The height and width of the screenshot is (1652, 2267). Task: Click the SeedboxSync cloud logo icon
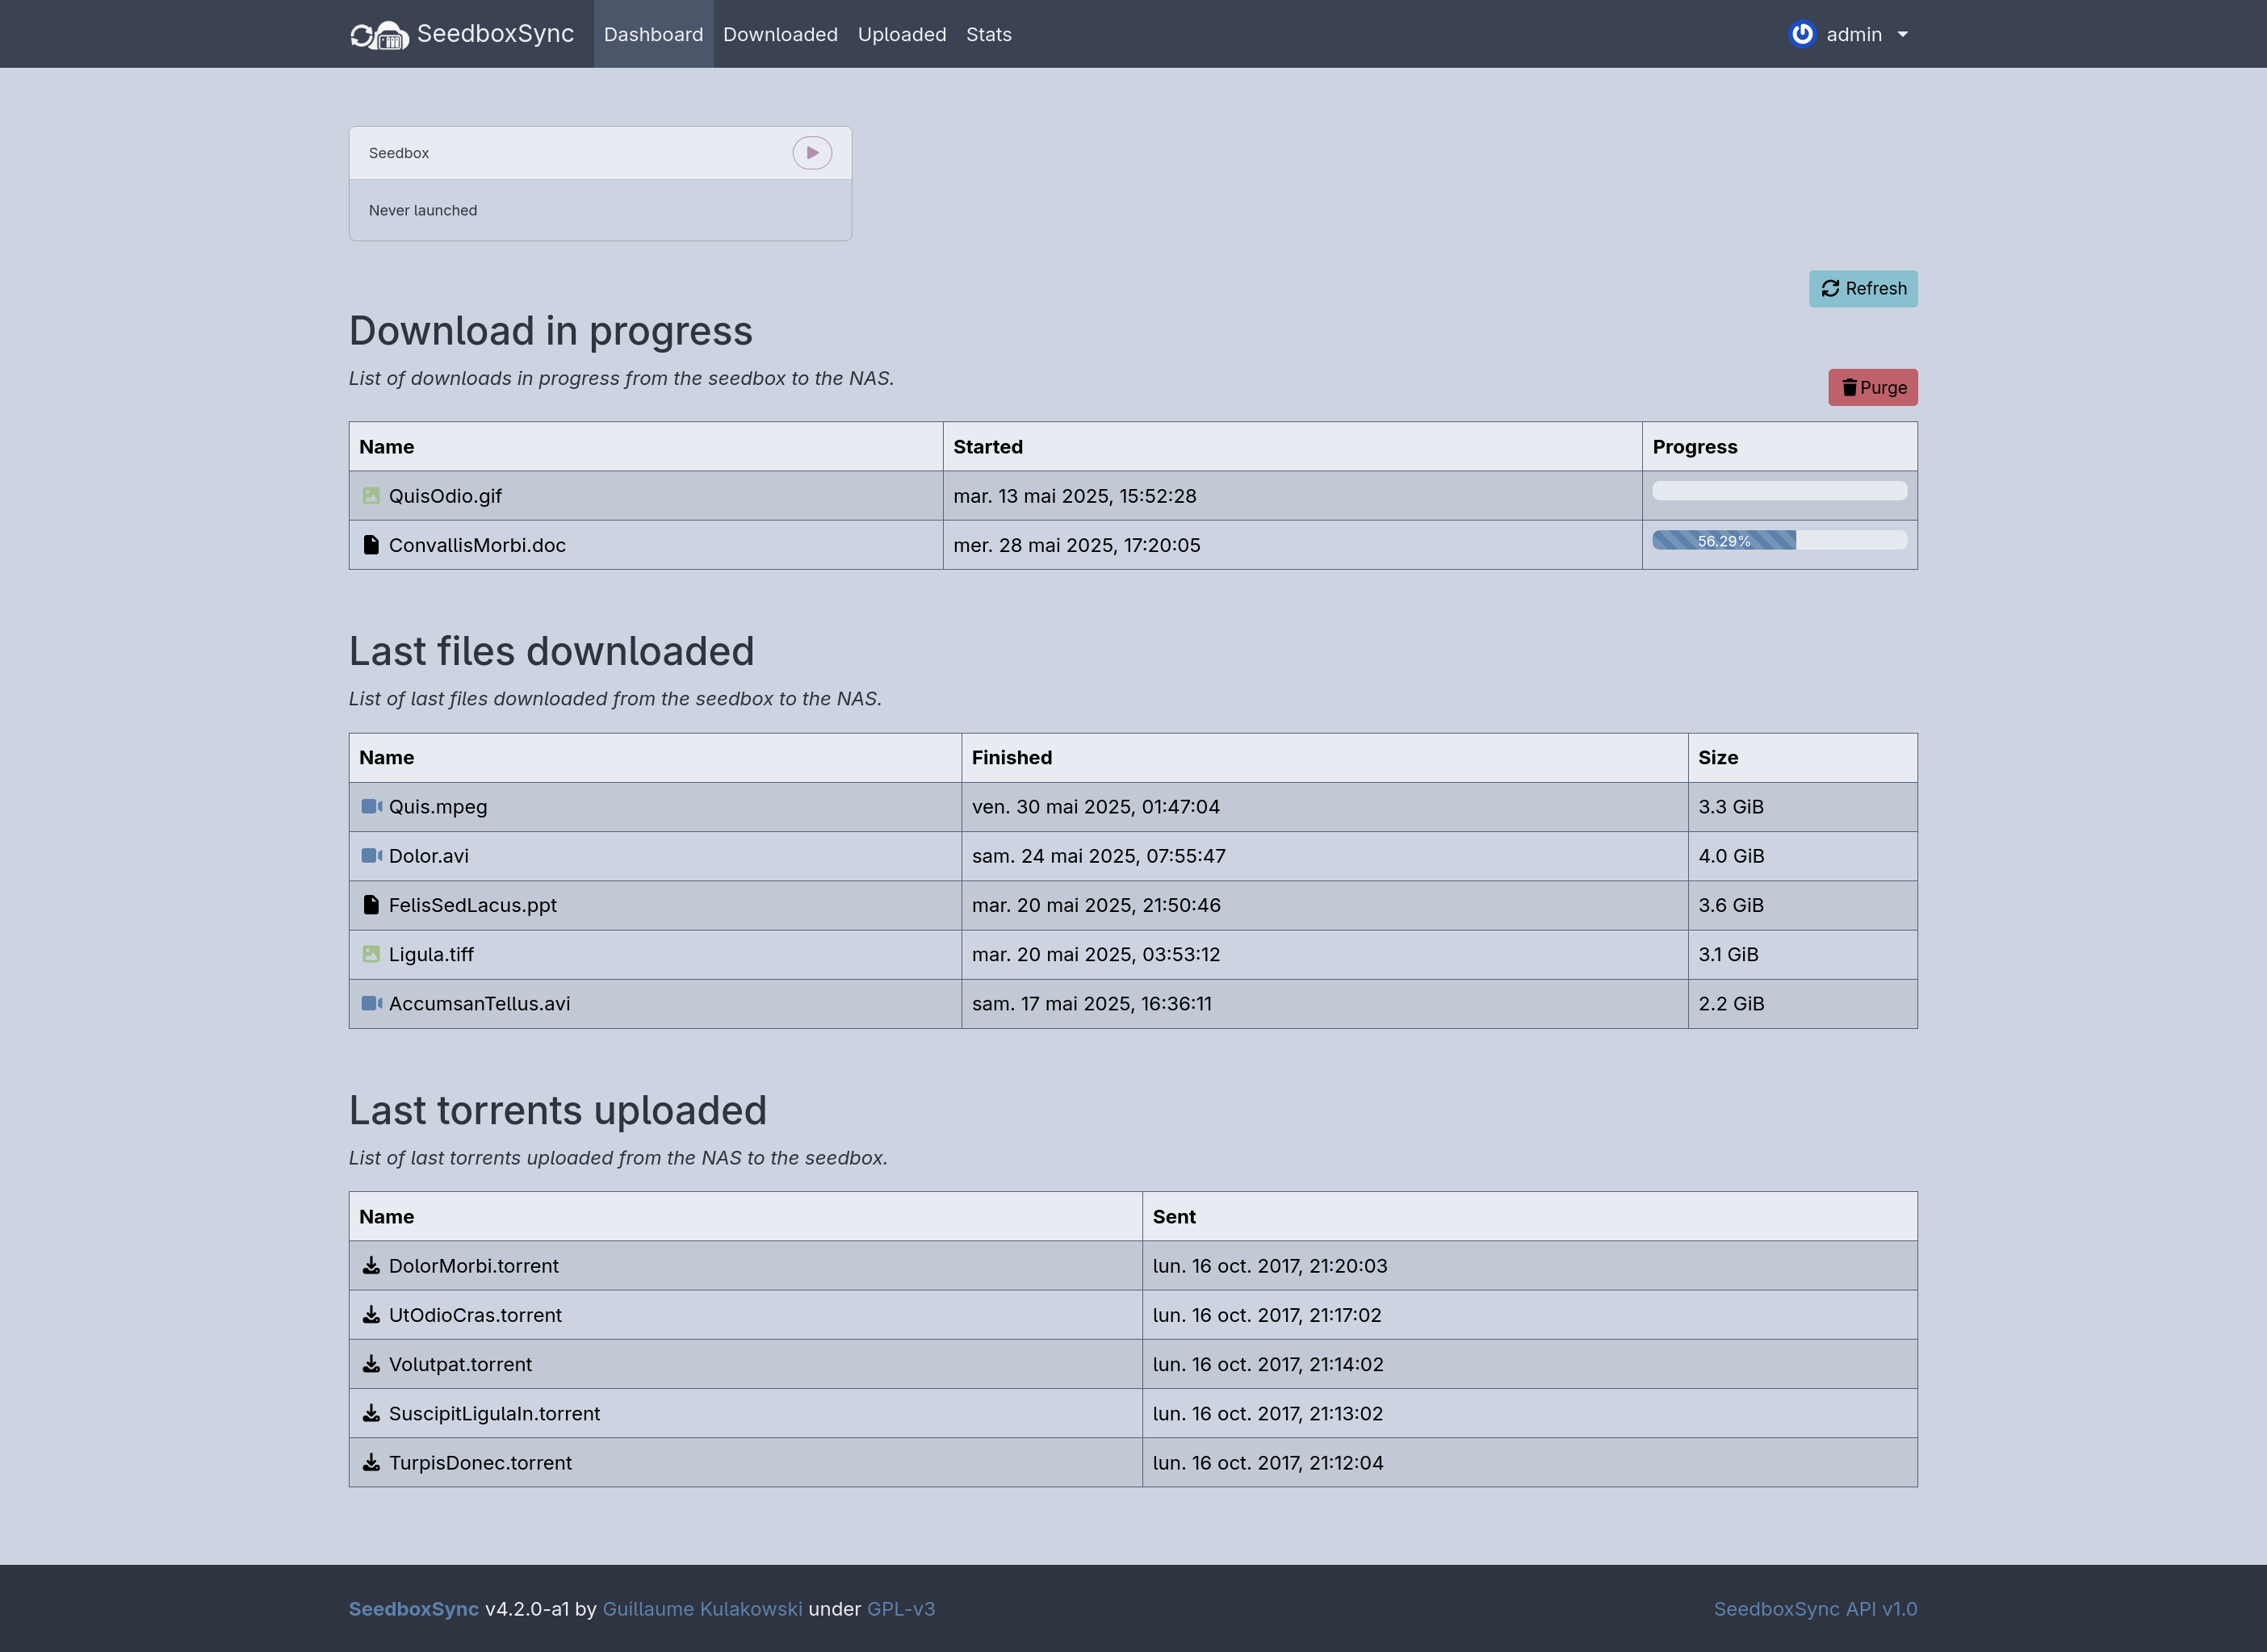point(379,35)
